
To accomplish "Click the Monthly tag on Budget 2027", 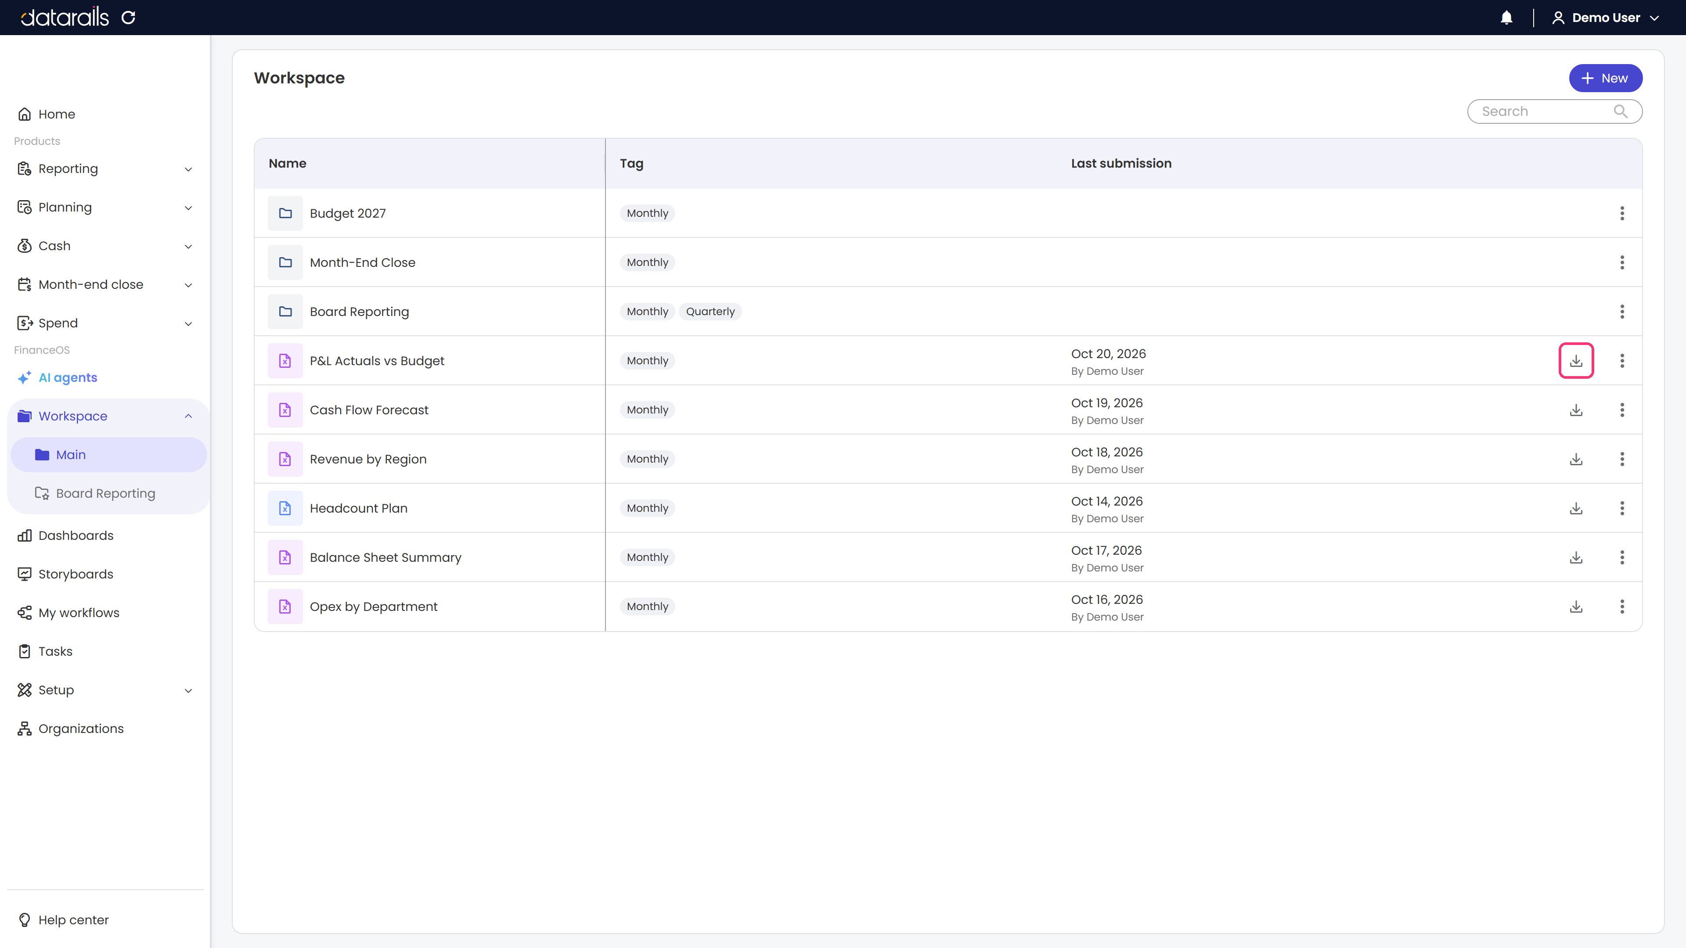I will [x=647, y=213].
